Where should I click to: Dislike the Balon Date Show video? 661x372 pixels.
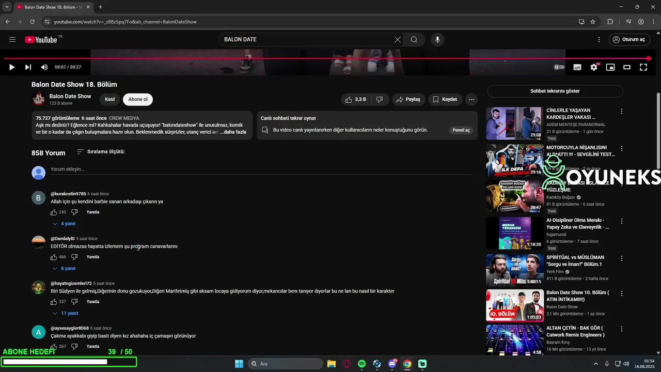(380, 99)
